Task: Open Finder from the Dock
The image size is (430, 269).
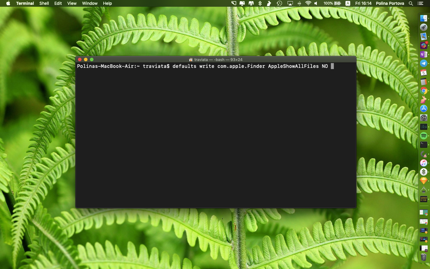Action: (x=424, y=18)
